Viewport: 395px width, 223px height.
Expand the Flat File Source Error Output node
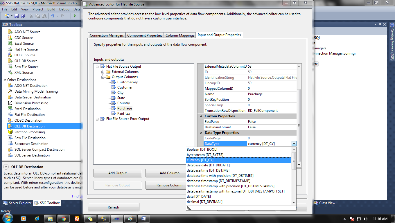(x=97, y=119)
